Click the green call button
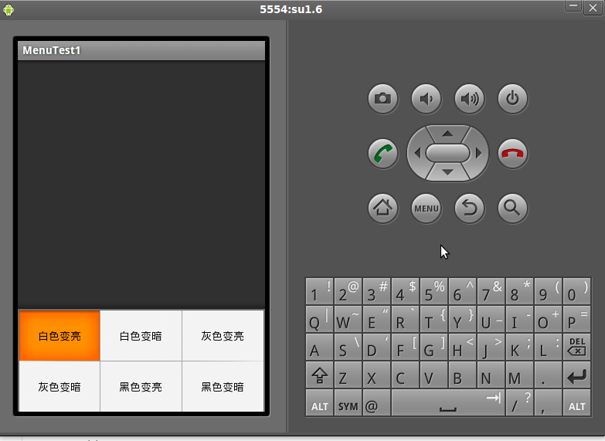Image resolution: width=605 pixels, height=441 pixels. tap(382, 154)
